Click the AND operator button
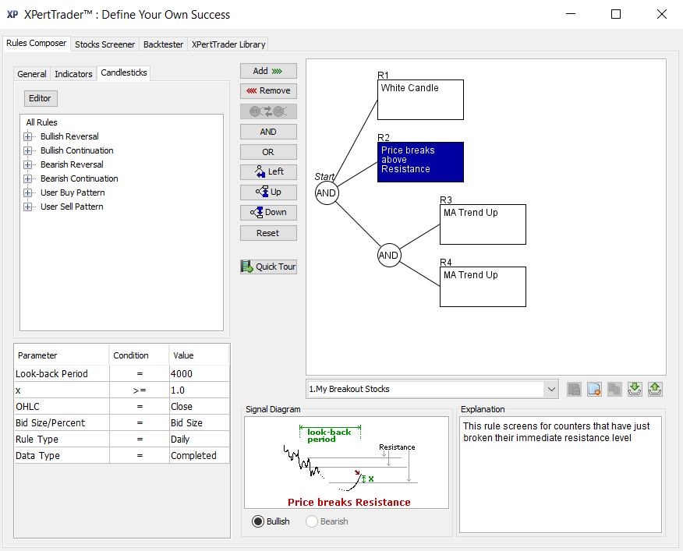This screenshot has height=551, width=683. [x=268, y=132]
